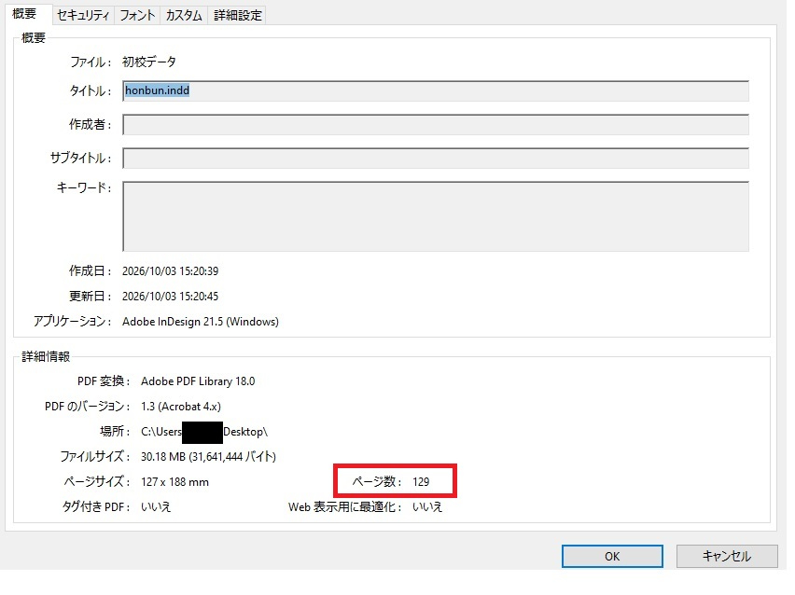Click the 更新日 value 2026/10/03 15:20:45

point(171,296)
